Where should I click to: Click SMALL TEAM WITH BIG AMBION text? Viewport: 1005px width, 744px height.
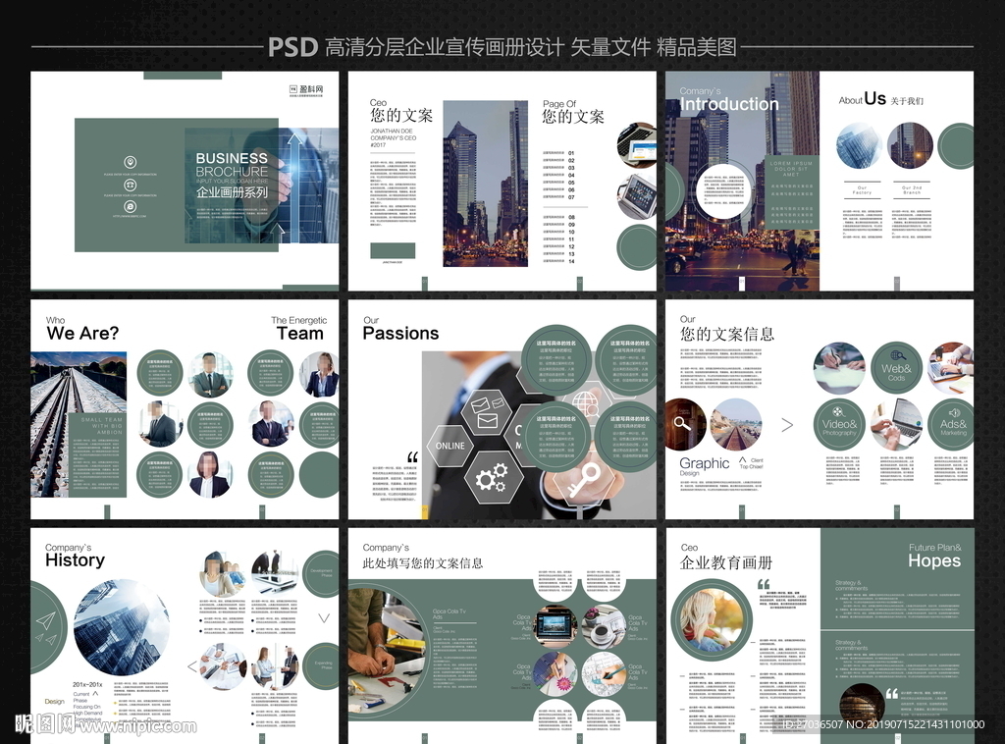pos(102,426)
